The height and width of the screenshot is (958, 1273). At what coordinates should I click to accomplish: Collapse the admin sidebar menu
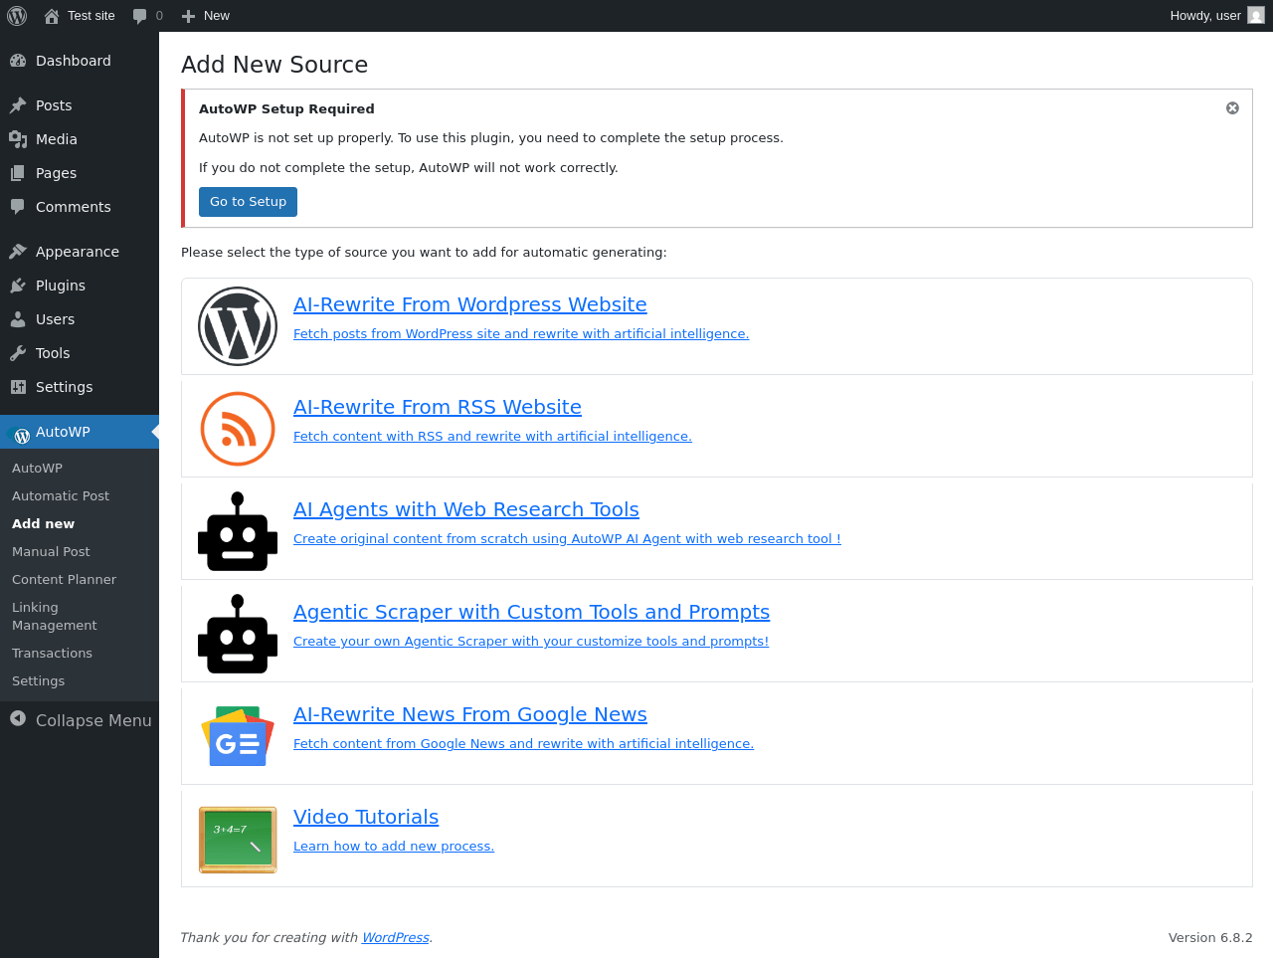80,720
